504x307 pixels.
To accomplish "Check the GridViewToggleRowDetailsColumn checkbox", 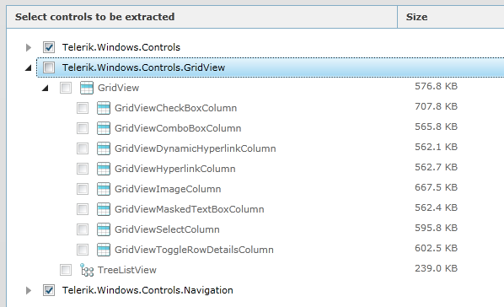I will click(x=83, y=250).
